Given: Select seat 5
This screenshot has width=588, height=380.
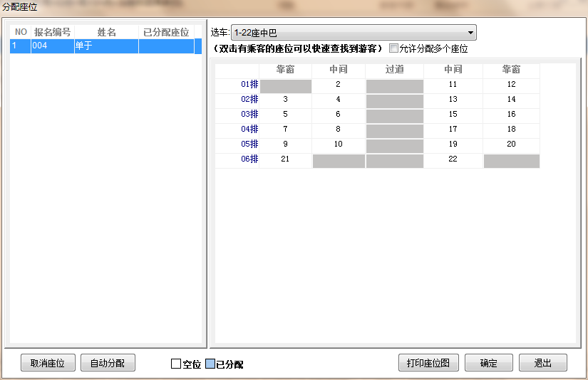Looking at the screenshot, I should (285, 115).
